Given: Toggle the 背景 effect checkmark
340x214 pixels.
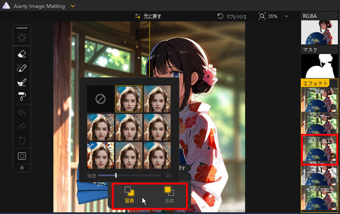Looking at the screenshot, I should (333, 107).
